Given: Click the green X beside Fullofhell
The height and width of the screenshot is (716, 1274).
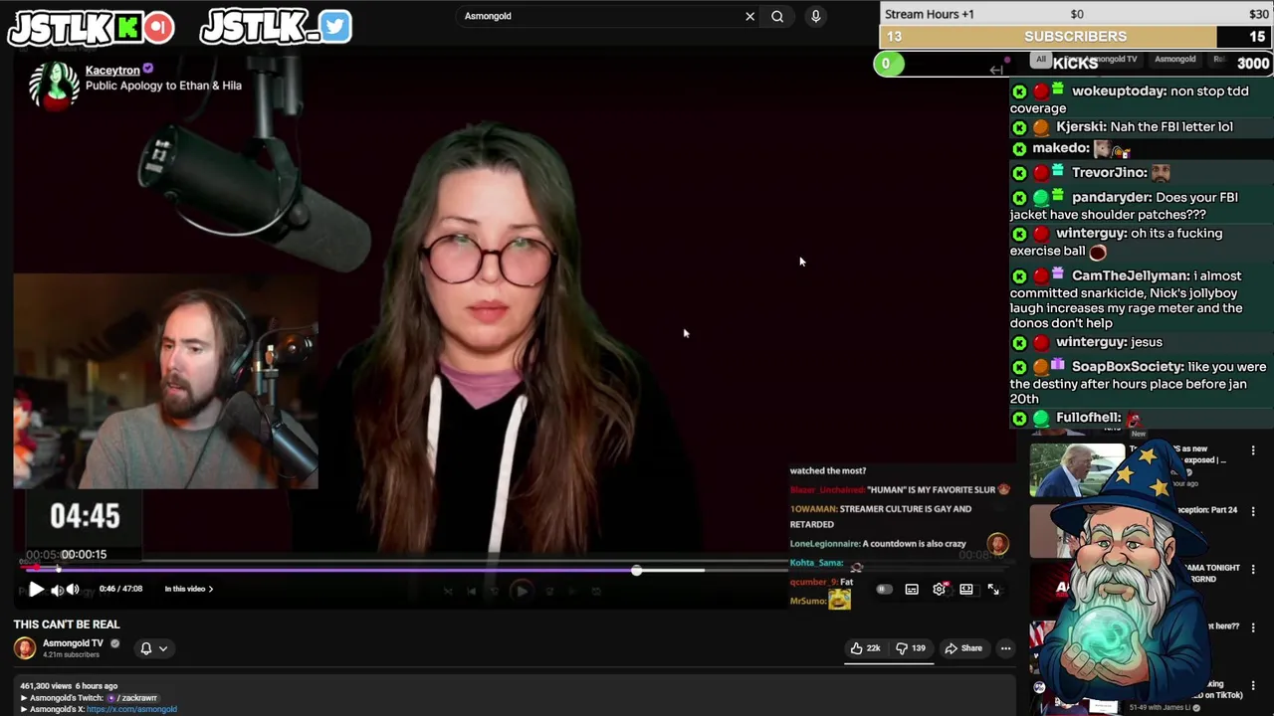Looking at the screenshot, I should pyautogui.click(x=1019, y=419).
